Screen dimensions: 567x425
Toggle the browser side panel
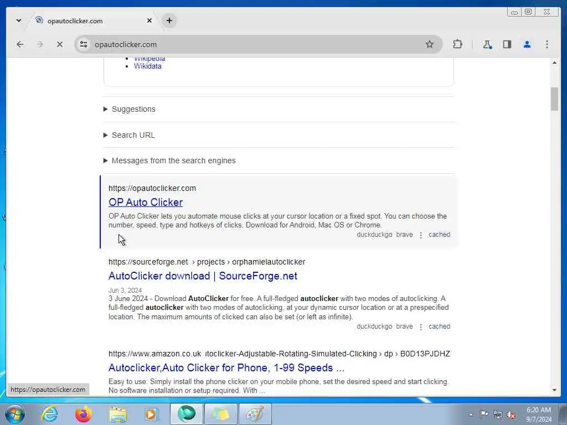click(507, 44)
